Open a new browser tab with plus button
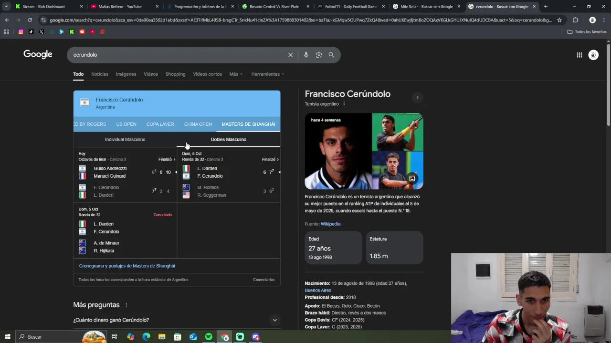611x343 pixels. click(x=546, y=7)
